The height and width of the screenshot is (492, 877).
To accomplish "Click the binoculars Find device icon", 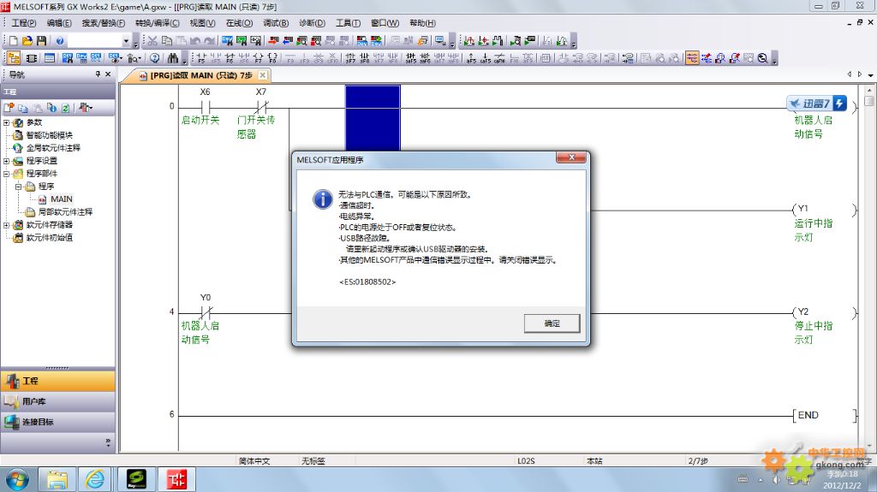I will (173, 58).
